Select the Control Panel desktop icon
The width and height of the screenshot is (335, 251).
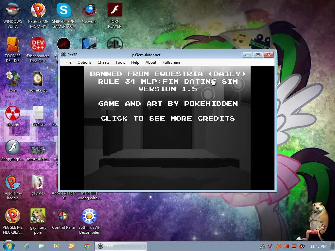(64, 219)
